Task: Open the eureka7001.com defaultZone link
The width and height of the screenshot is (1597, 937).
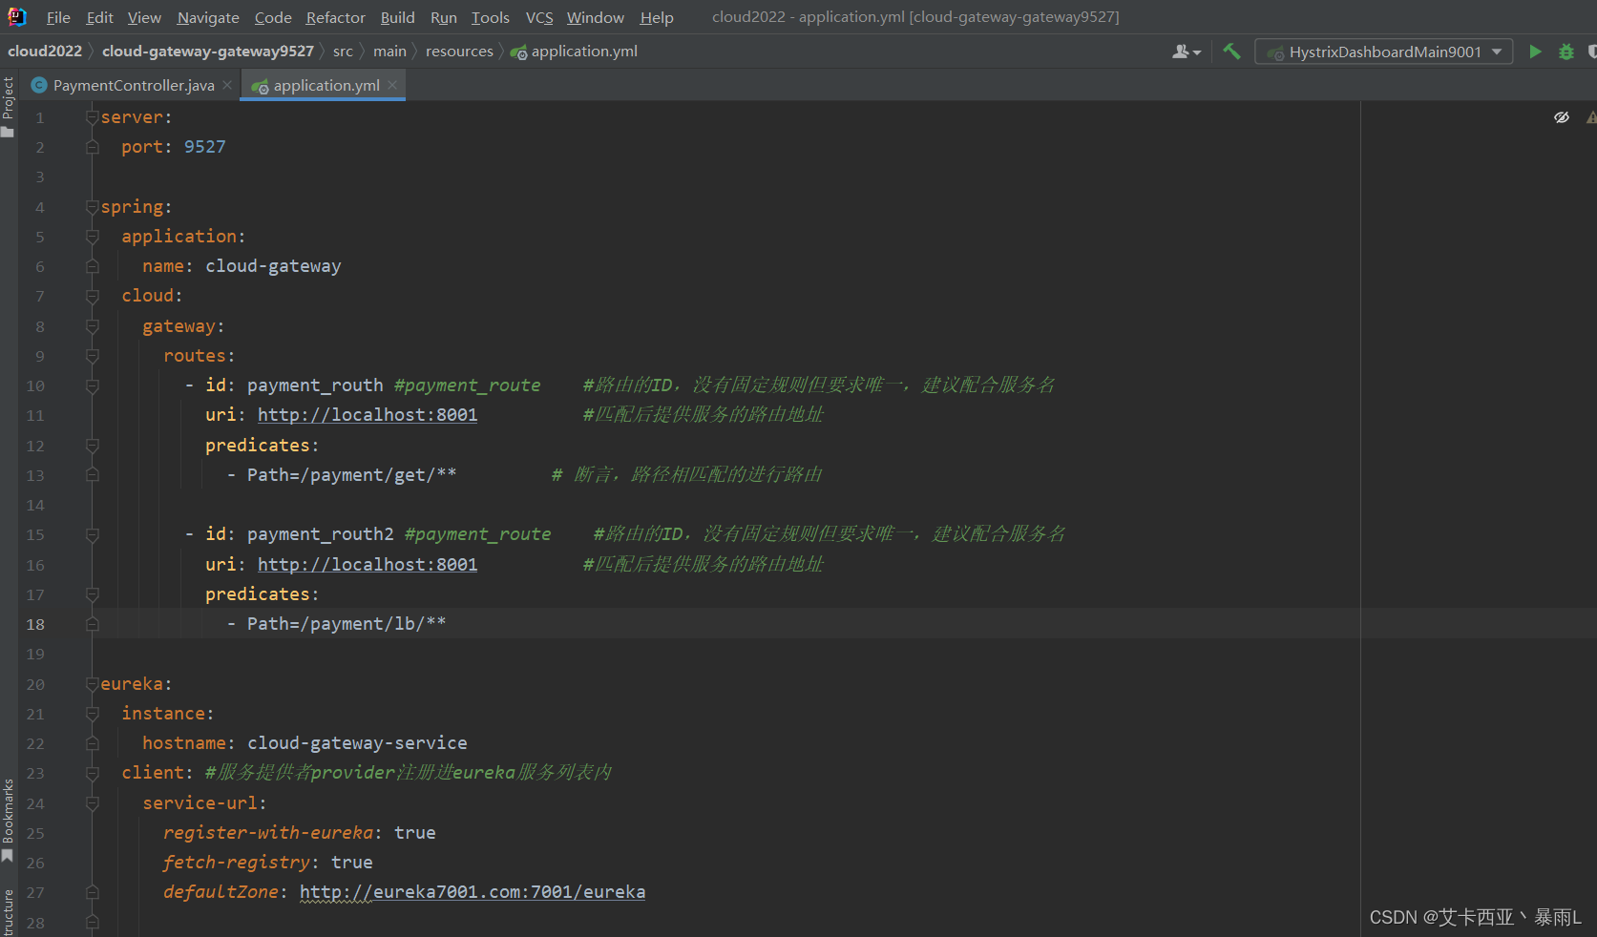Action: pos(473,892)
